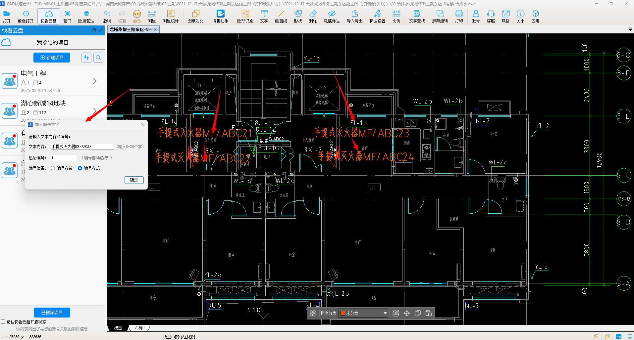Open 屏幕旋转 screen rotation tool

coord(440,16)
